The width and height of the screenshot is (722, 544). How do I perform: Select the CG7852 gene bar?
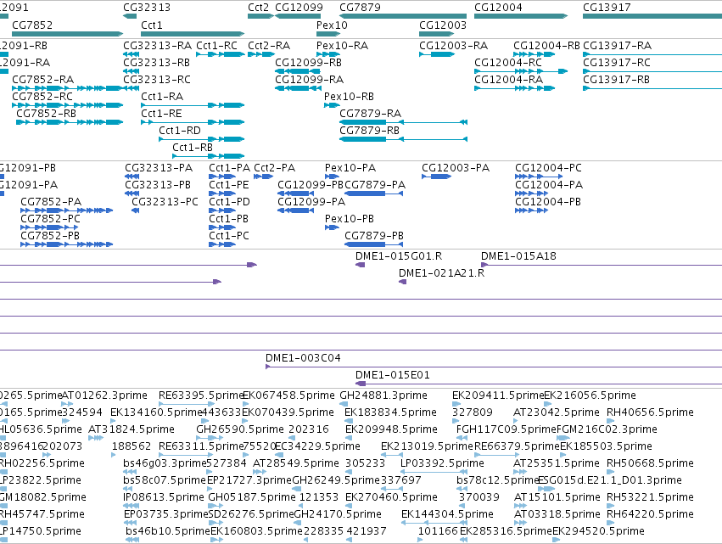[68, 34]
